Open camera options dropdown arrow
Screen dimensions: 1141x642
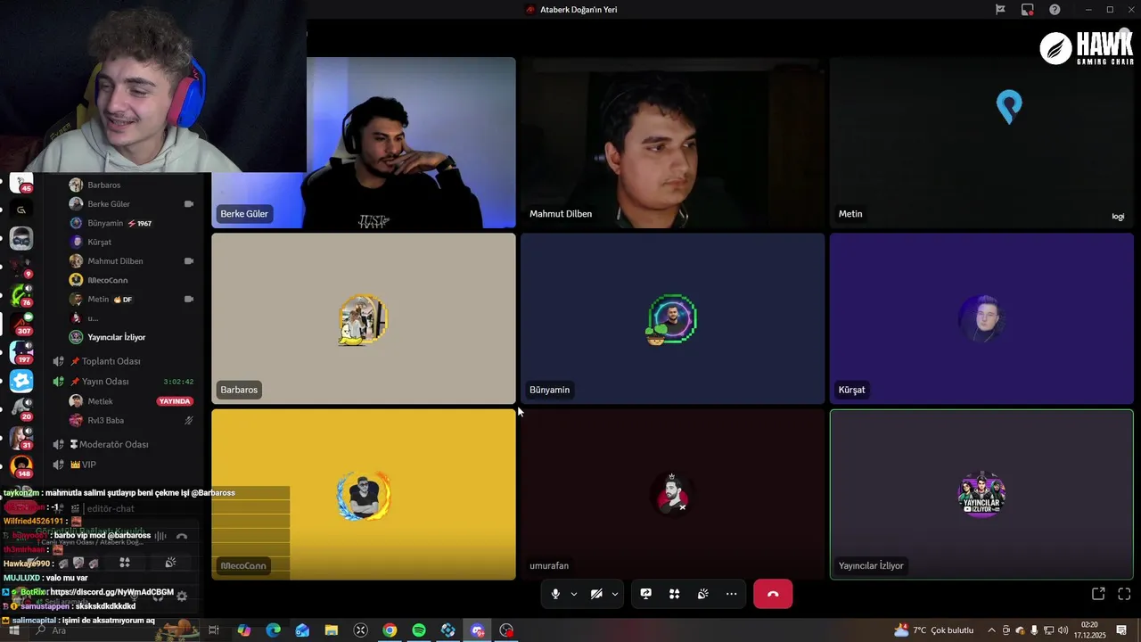click(614, 594)
